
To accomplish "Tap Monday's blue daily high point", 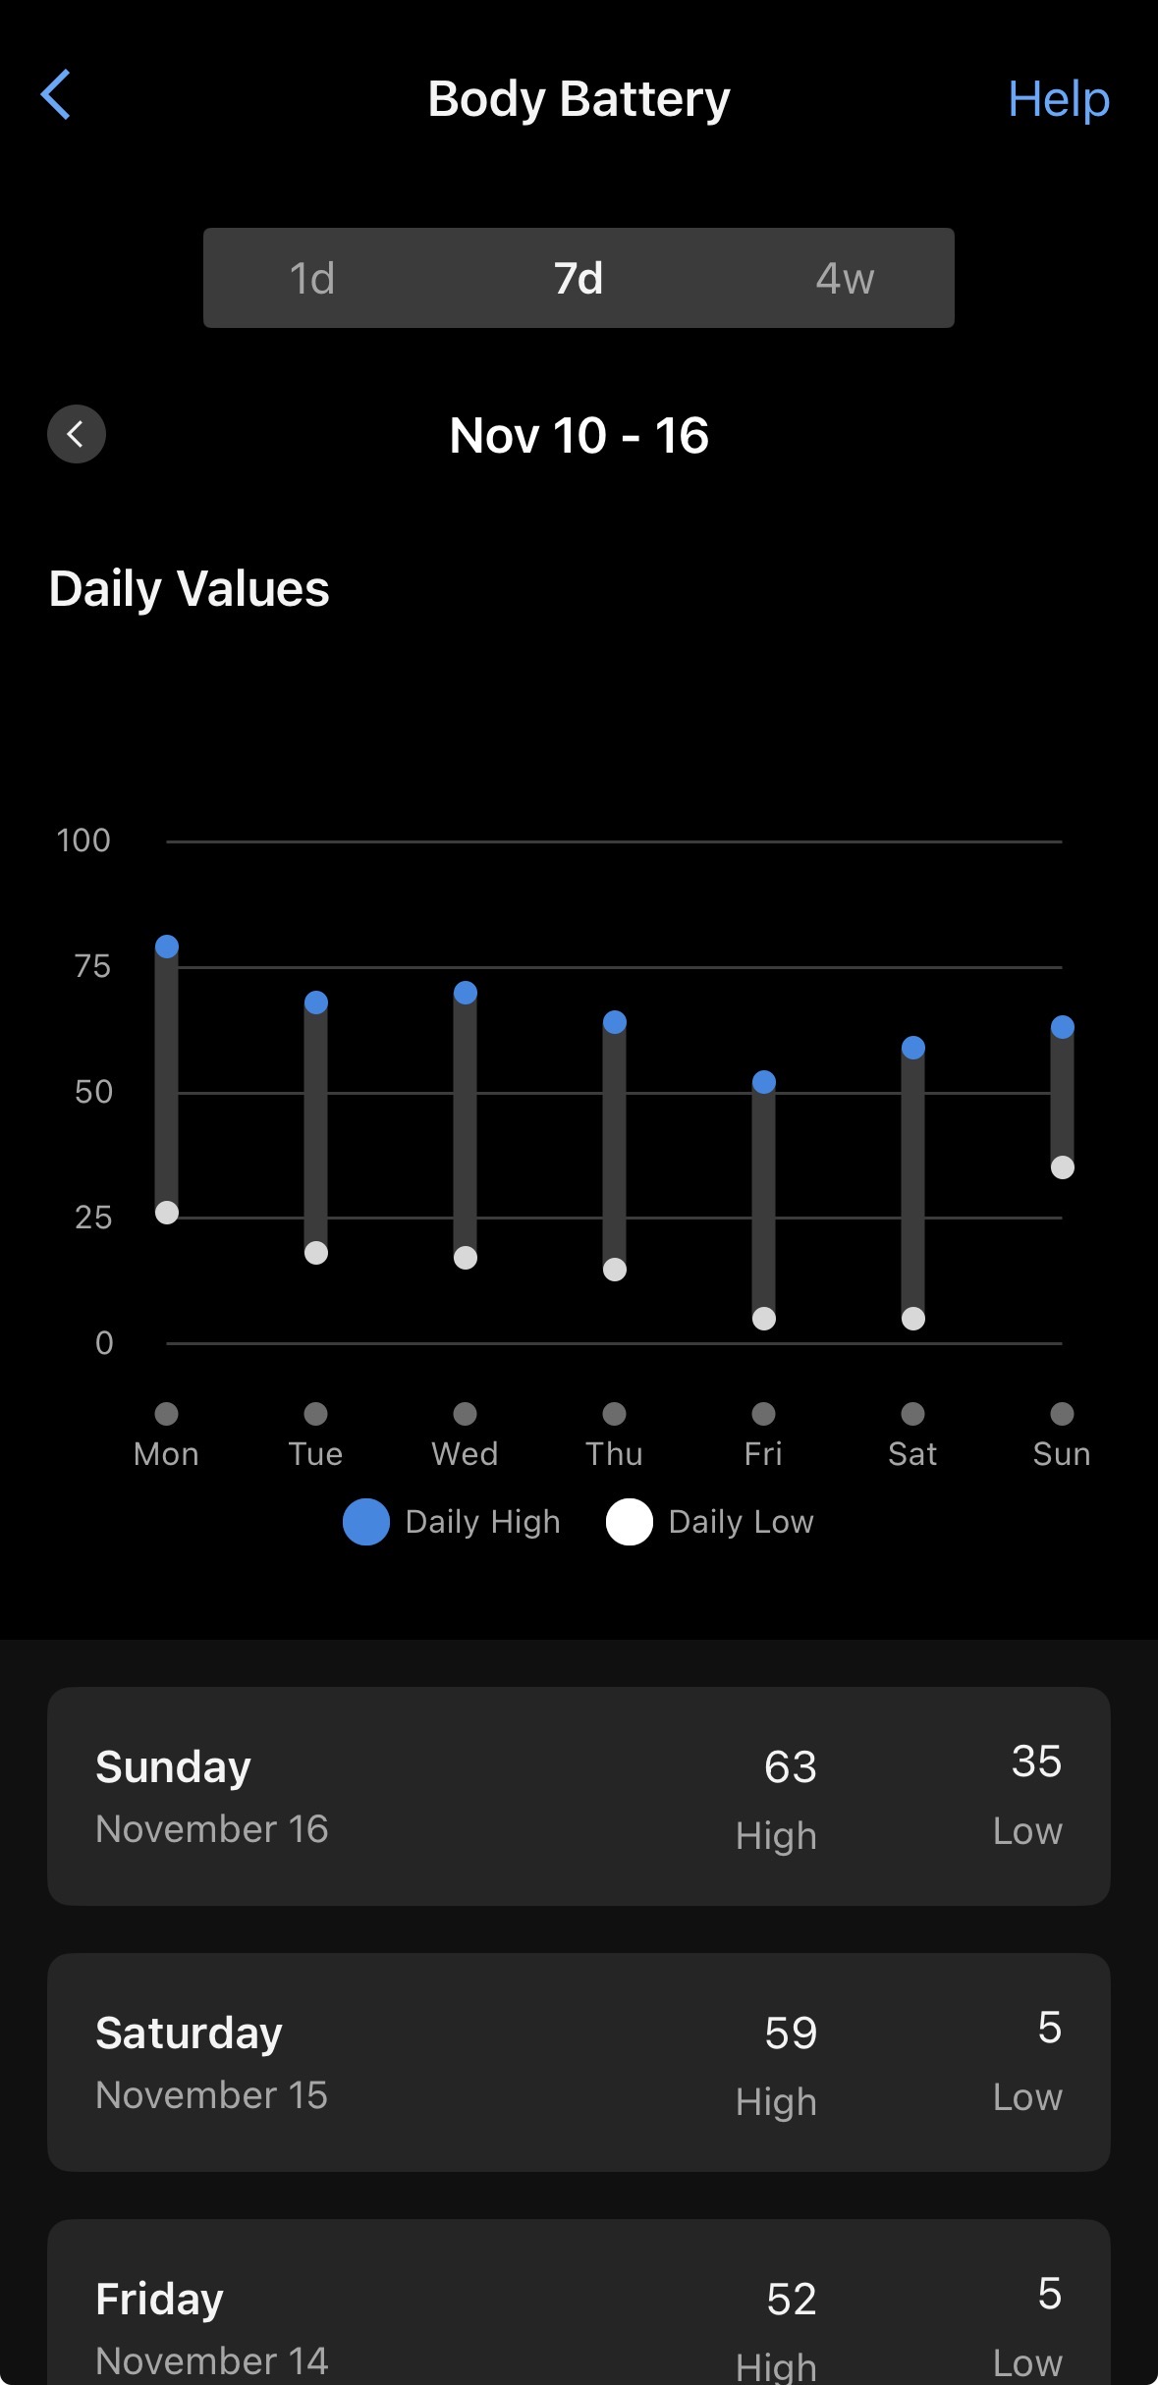I will click(167, 947).
